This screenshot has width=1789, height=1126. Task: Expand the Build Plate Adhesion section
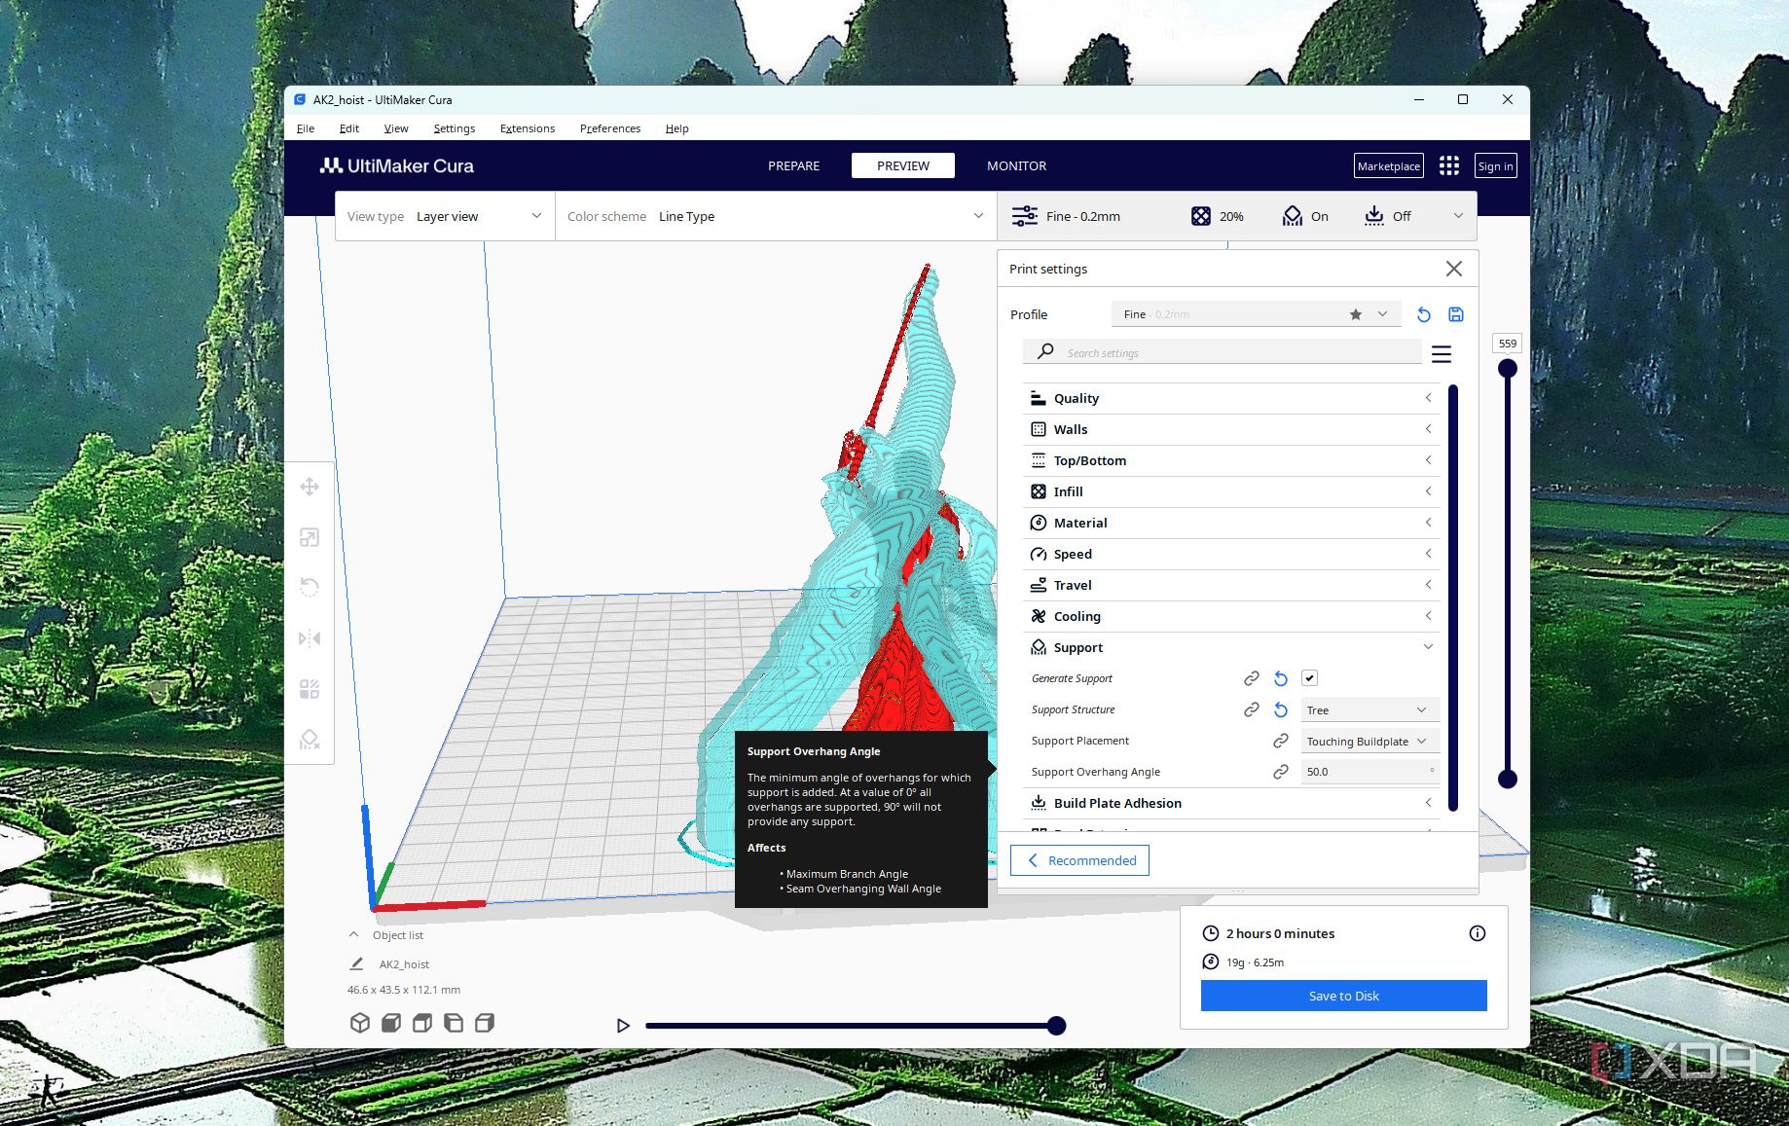click(x=1231, y=803)
